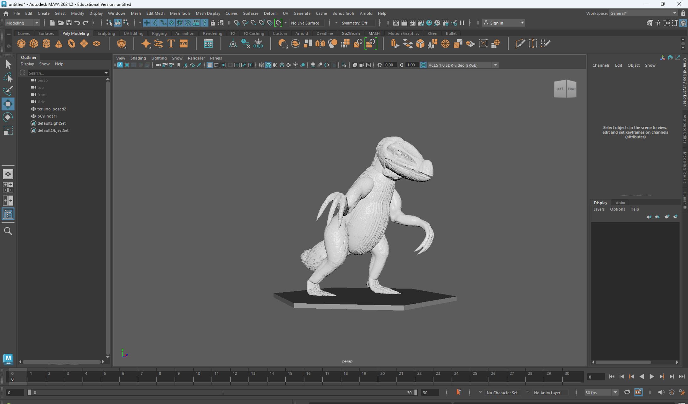Switch to the Sculpting shelf tab
The width and height of the screenshot is (688, 404).
(x=106, y=33)
